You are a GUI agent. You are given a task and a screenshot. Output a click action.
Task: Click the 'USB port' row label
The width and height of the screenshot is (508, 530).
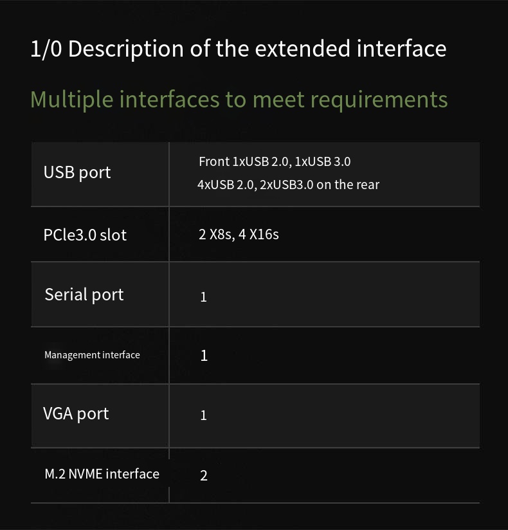tap(77, 173)
